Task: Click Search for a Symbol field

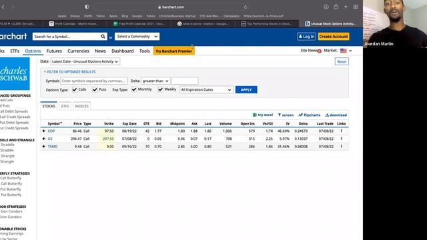Action: click(x=66, y=37)
